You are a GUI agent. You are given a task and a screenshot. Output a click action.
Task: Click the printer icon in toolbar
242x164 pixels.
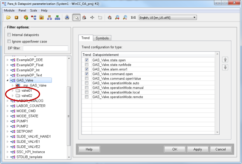[x=67, y=18]
